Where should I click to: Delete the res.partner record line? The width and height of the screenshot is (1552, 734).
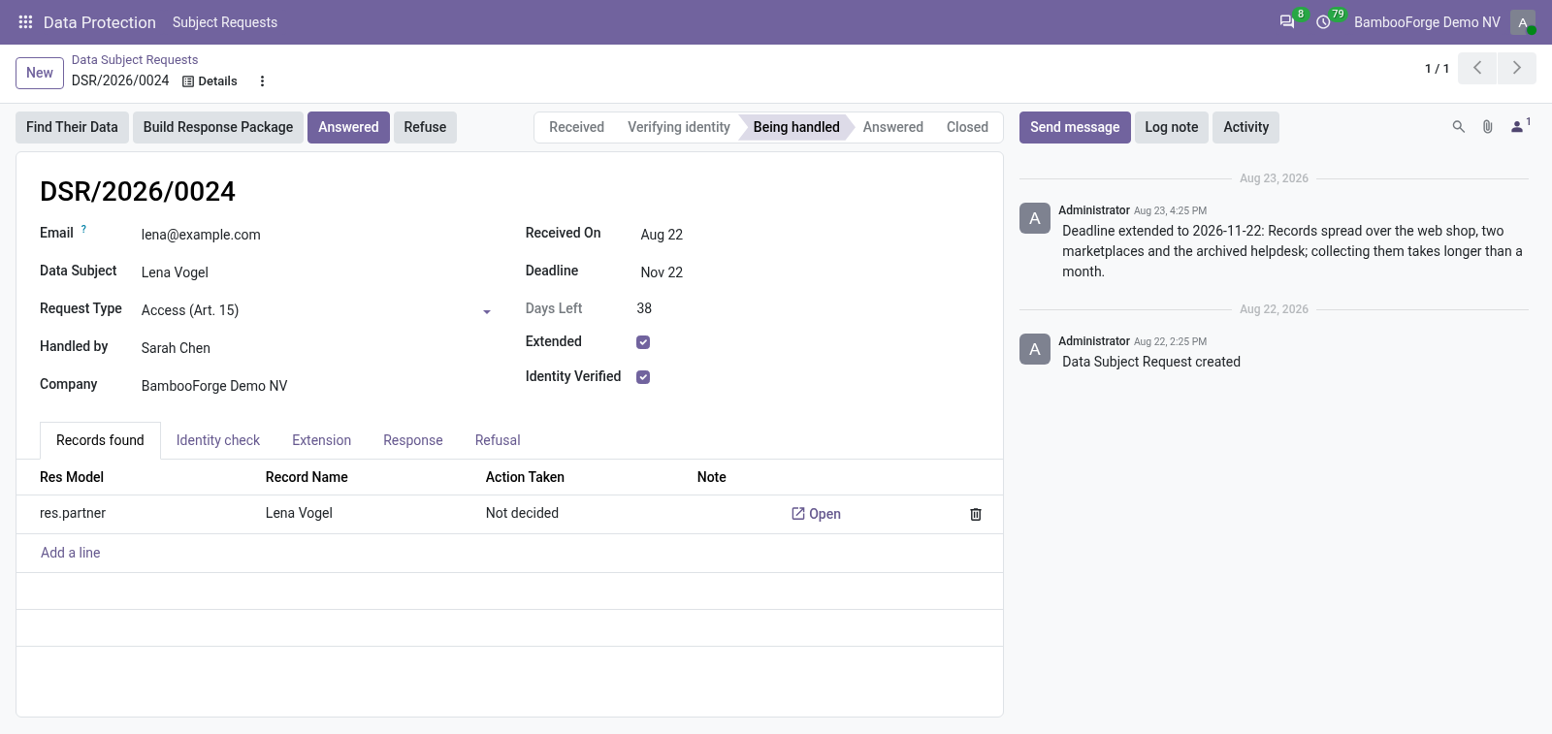(x=976, y=514)
